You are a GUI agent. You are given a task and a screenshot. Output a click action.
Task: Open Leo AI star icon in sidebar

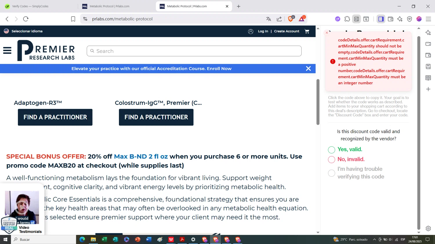[428, 33]
